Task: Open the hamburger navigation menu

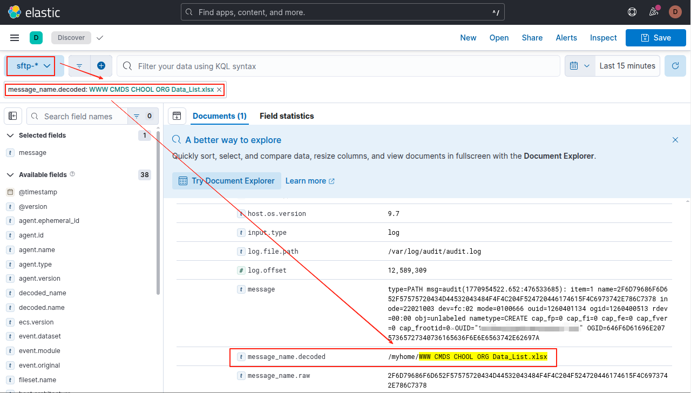Action: tap(15, 38)
